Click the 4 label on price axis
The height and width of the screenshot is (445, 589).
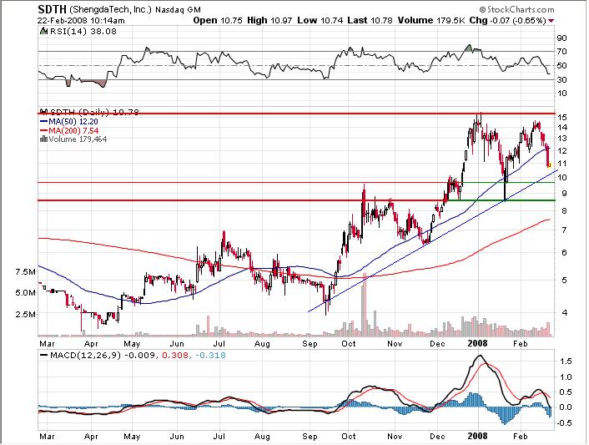click(x=564, y=312)
